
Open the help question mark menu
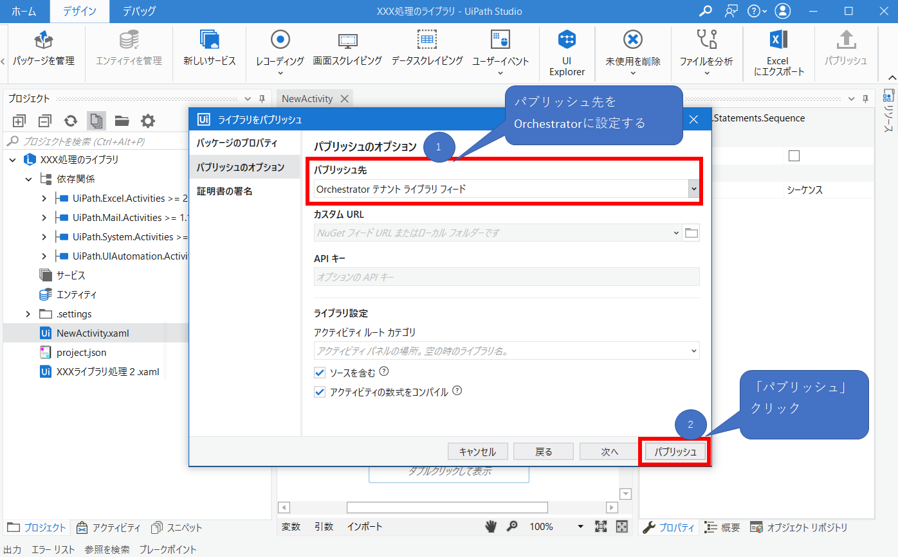click(757, 11)
